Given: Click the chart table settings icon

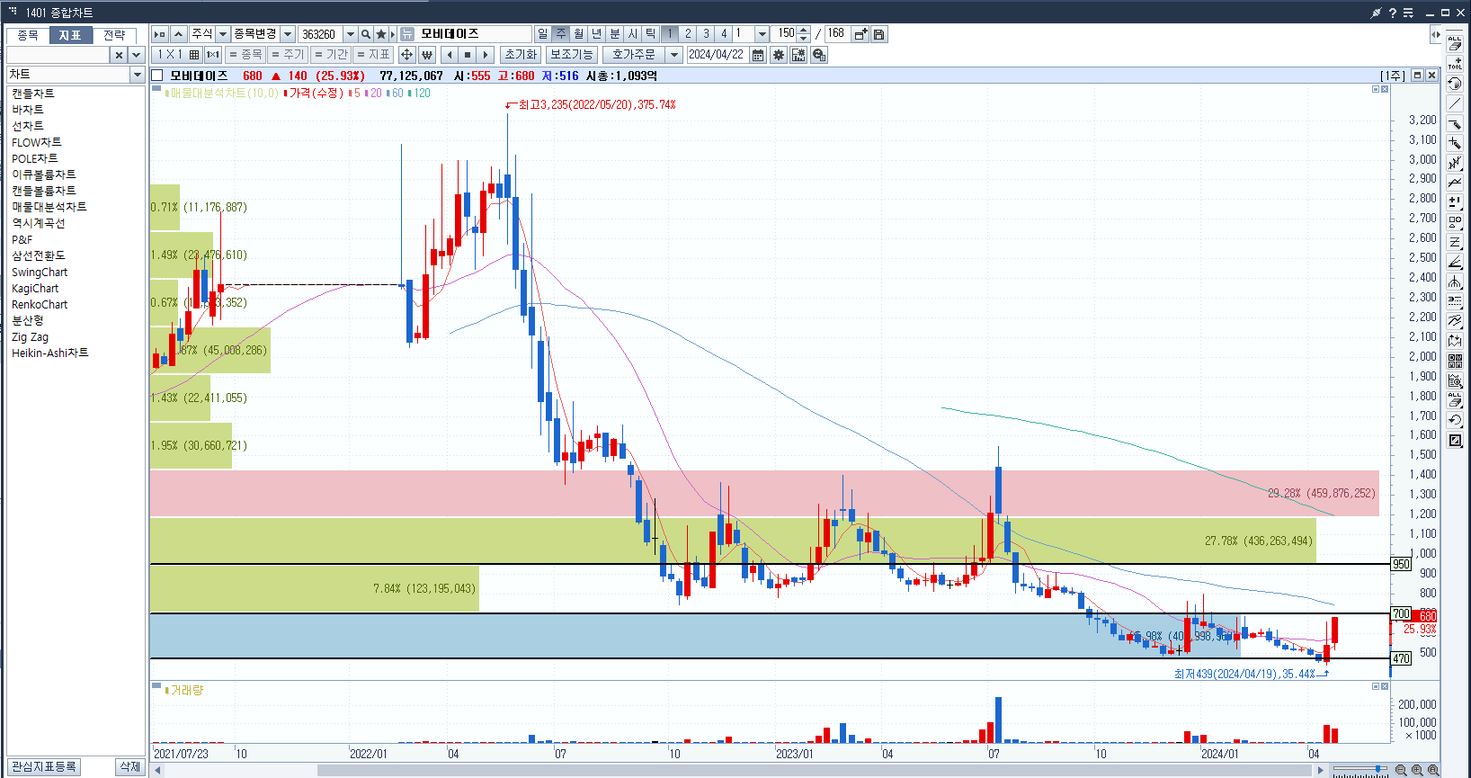Looking at the screenshot, I should [798, 55].
